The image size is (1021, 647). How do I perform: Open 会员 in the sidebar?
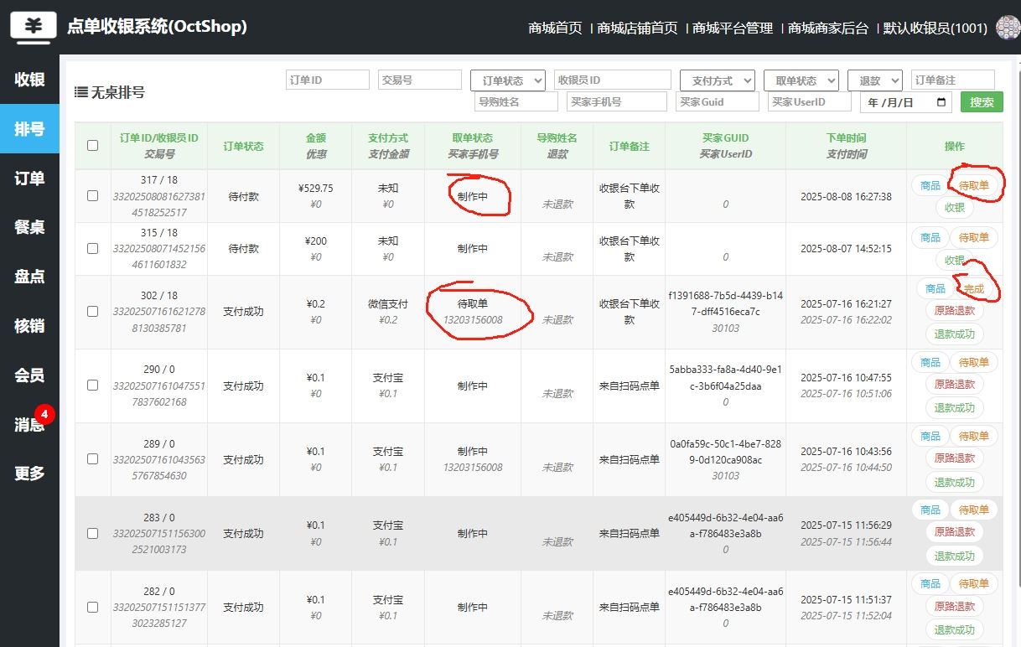(x=29, y=375)
